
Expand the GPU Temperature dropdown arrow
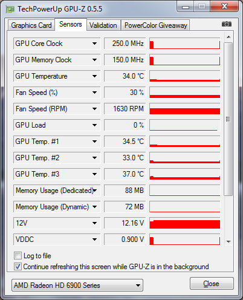[x=94, y=76]
